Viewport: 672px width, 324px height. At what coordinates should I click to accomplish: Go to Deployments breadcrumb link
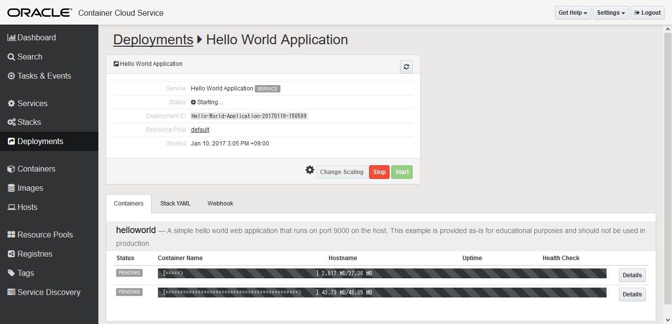[153, 39]
